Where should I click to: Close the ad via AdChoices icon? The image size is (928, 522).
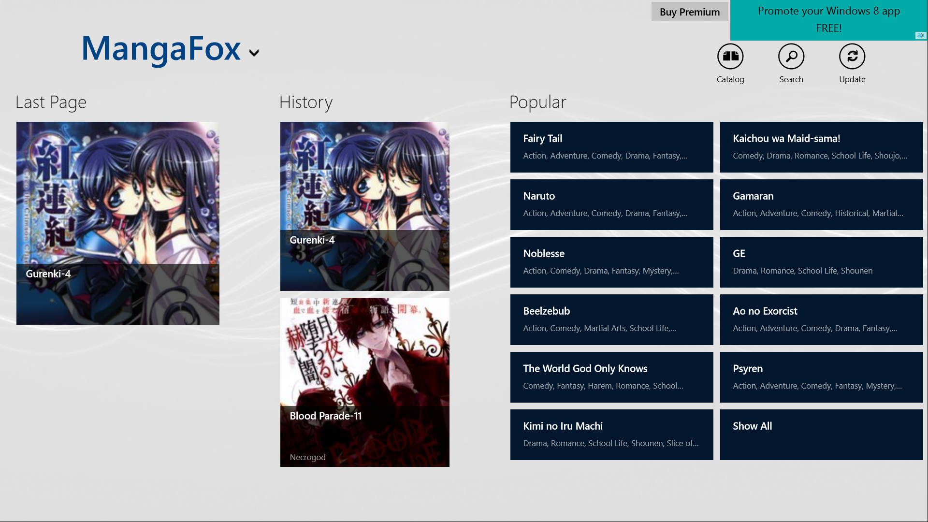[920, 35]
